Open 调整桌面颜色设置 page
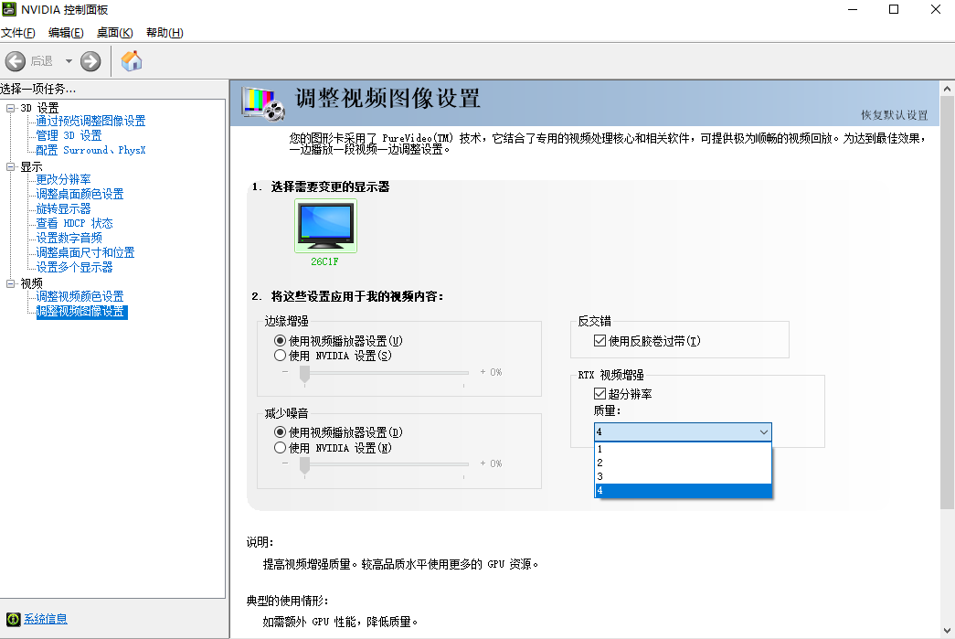 point(80,195)
